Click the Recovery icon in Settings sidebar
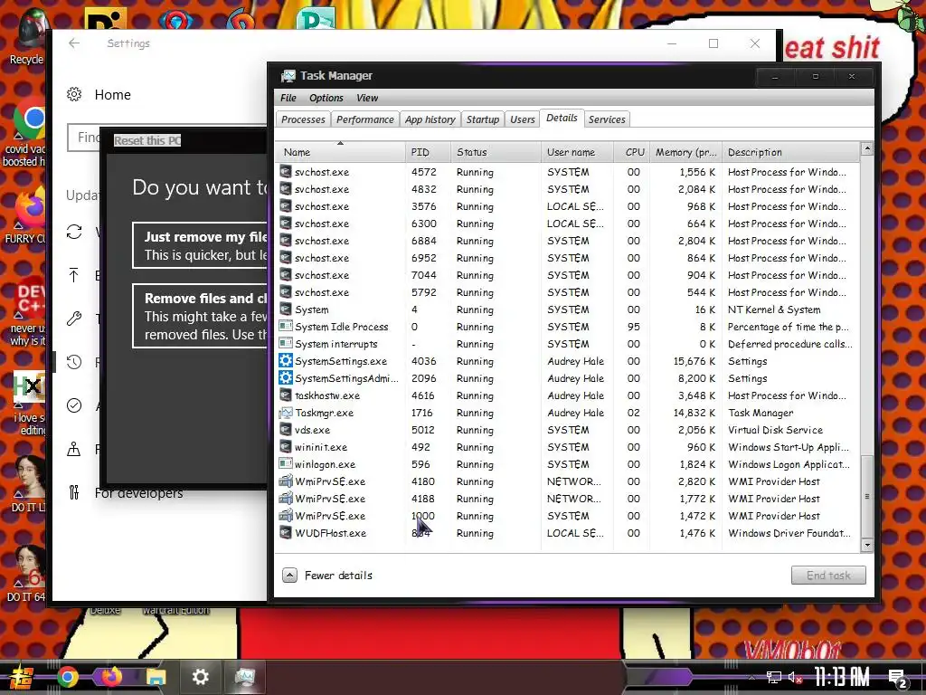Viewport: 926px width, 695px height. pos(74,362)
